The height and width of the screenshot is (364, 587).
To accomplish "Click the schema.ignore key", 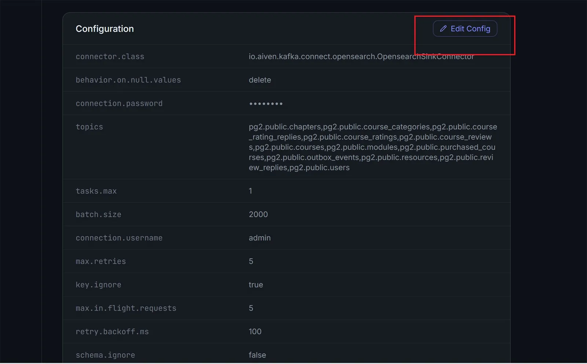I will pyautogui.click(x=105, y=356).
